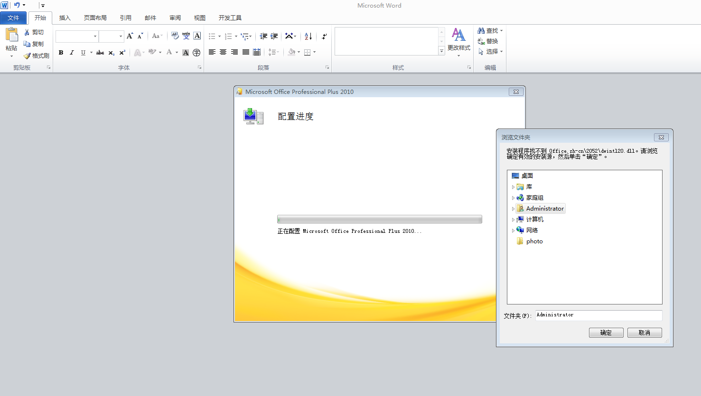Select the photo folder in the tree

click(x=530, y=241)
